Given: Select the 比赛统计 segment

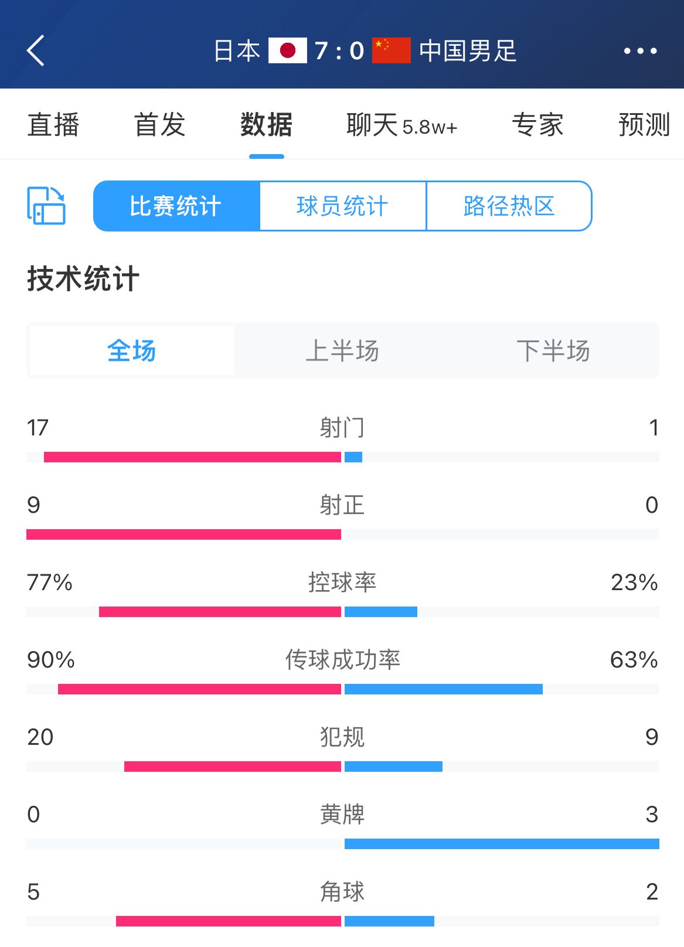Looking at the screenshot, I should (176, 206).
